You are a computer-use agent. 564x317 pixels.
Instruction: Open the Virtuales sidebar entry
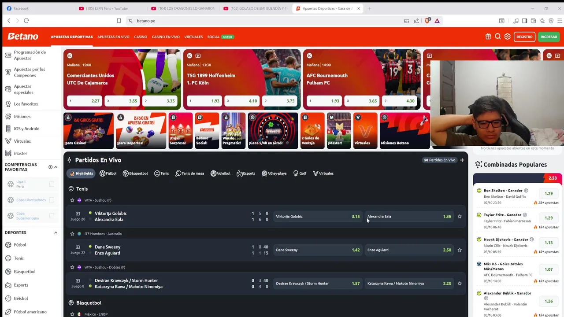pyautogui.click(x=22, y=141)
